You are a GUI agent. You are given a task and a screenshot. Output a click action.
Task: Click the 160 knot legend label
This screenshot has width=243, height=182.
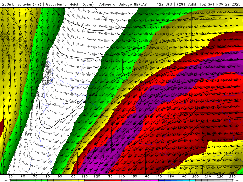tap(146, 177)
